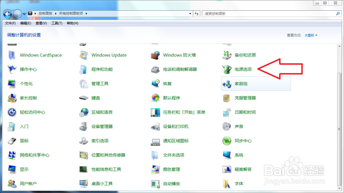The image size is (344, 193).
Task: Open 程序和功能 icon
Action: [84, 69]
